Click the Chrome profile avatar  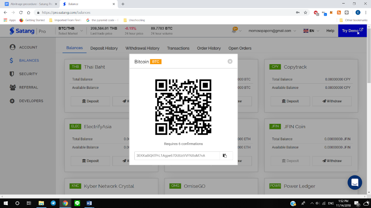pos(358,13)
